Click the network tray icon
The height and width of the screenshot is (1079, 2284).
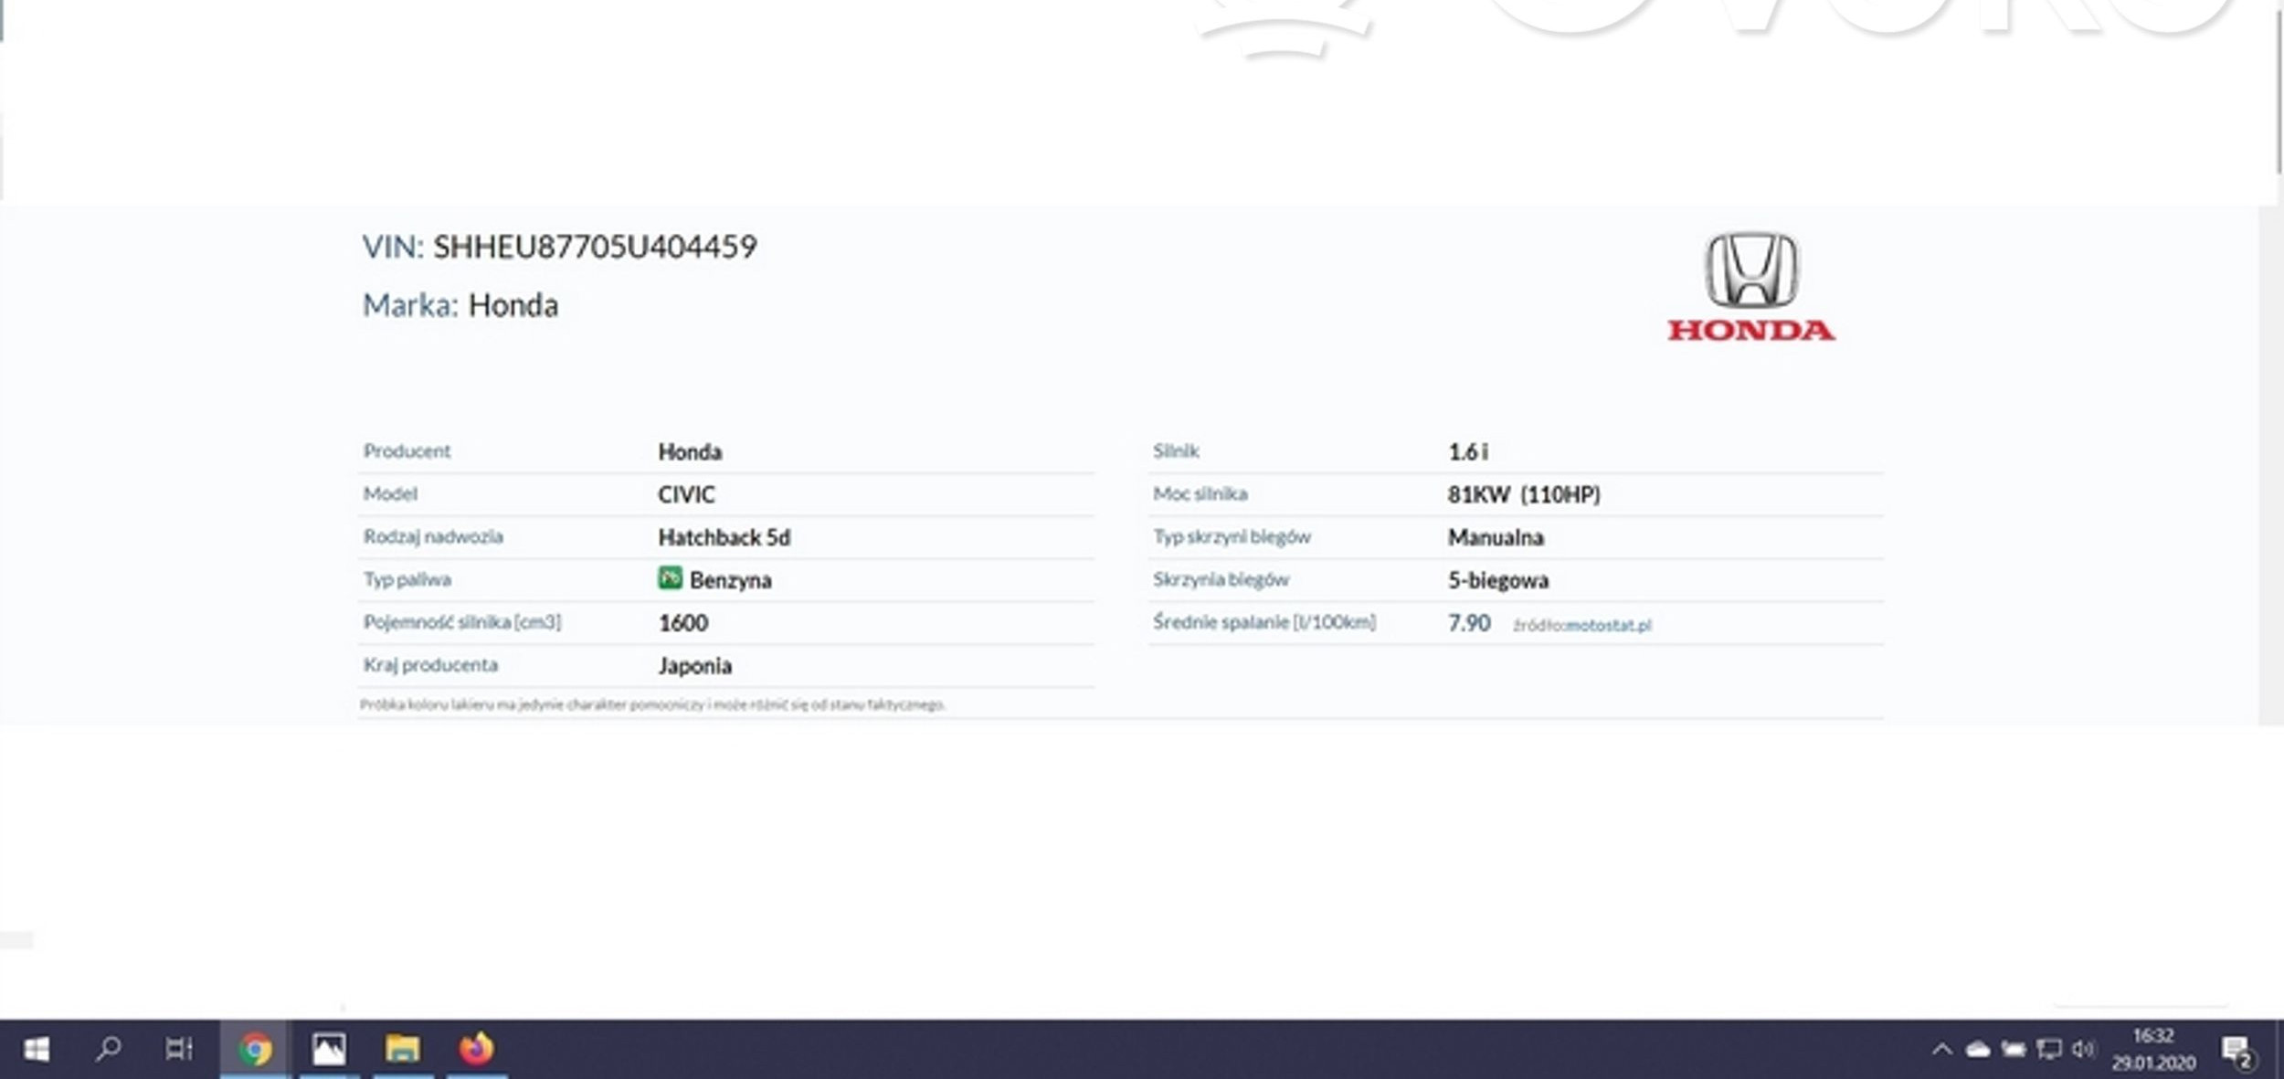click(2048, 1049)
